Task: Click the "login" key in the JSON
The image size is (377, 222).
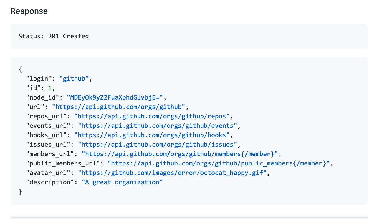Action: tap(39, 79)
